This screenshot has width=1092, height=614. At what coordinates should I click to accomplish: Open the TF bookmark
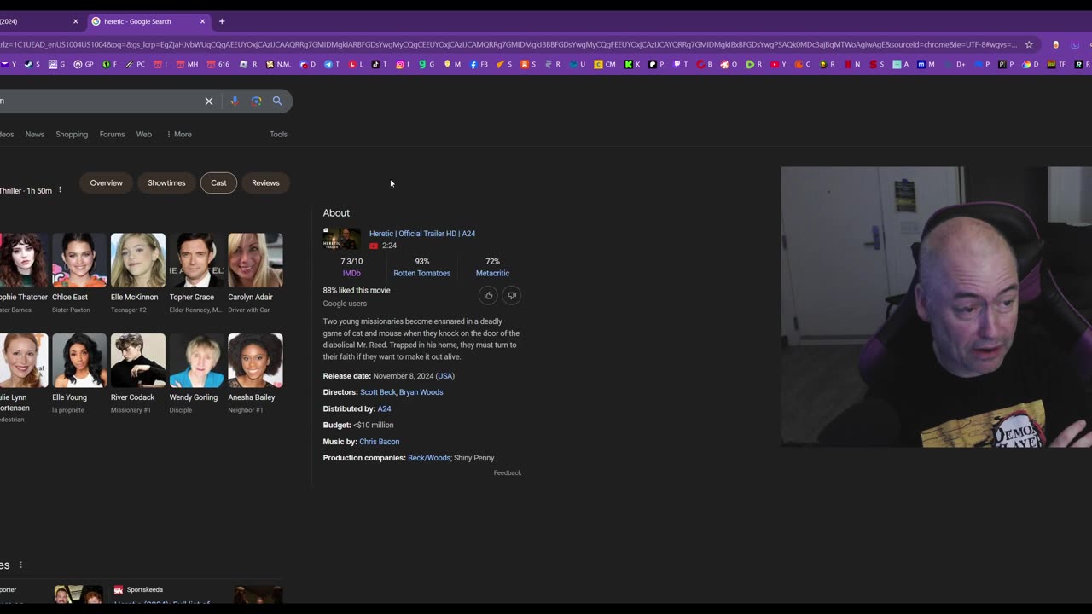point(1055,64)
